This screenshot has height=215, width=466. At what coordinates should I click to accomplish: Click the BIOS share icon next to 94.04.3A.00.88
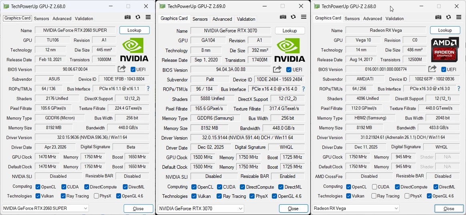tap(277, 69)
